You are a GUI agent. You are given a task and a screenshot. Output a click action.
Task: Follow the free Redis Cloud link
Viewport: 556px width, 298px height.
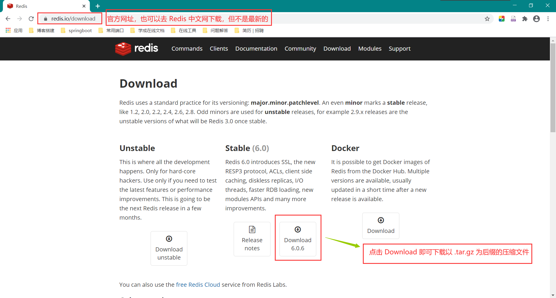pyautogui.click(x=198, y=285)
